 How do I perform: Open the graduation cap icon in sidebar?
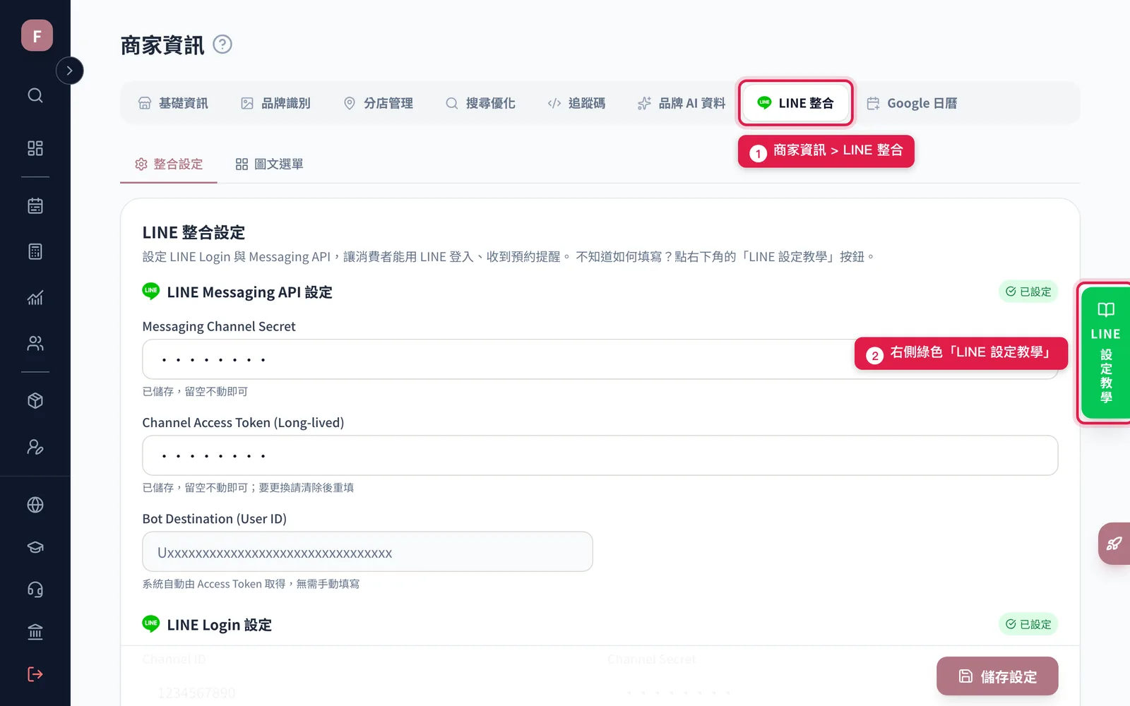(x=35, y=547)
